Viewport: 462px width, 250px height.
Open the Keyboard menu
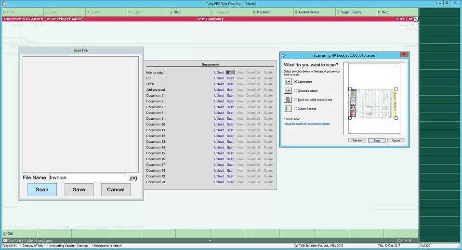[x=262, y=12]
